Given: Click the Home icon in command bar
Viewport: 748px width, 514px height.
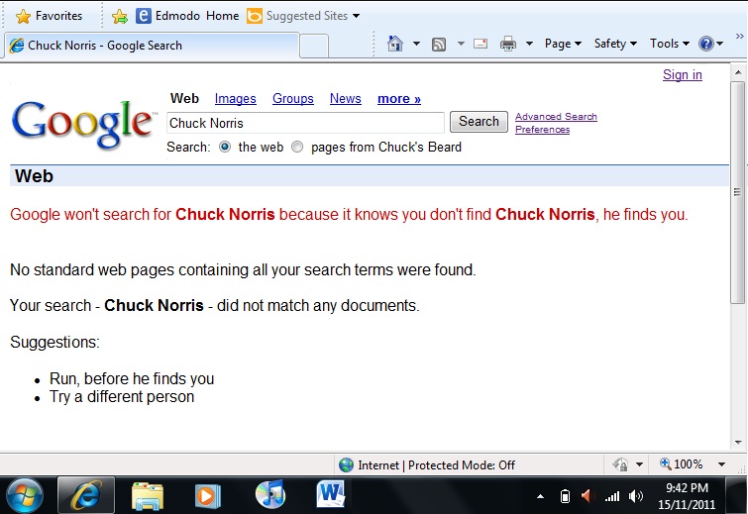Looking at the screenshot, I should tap(395, 44).
